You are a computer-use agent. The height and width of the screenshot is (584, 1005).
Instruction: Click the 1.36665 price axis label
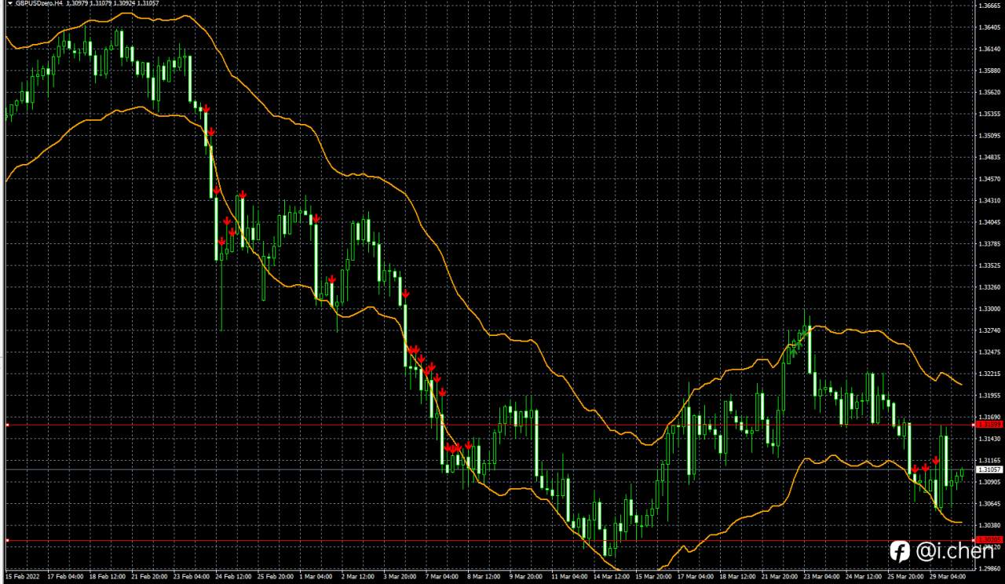pyautogui.click(x=989, y=5)
